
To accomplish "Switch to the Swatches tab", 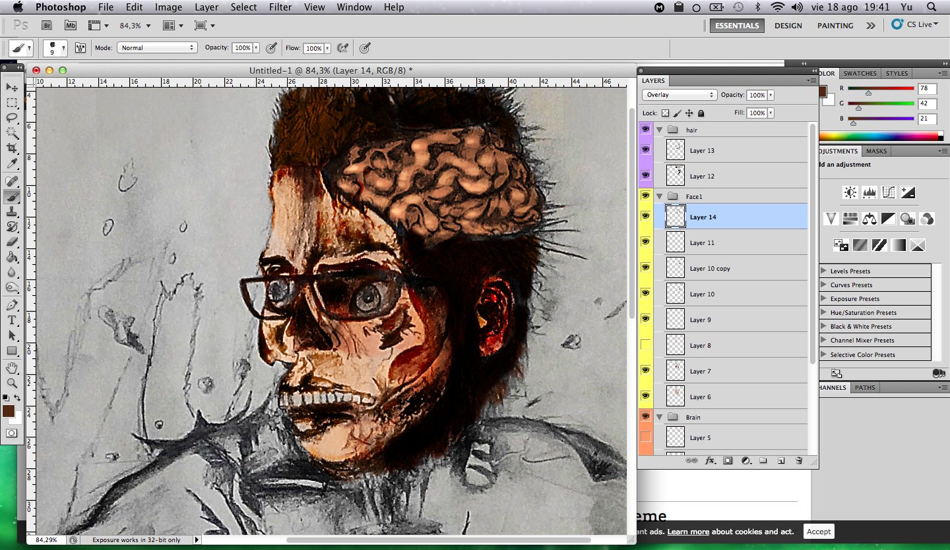I will (860, 73).
